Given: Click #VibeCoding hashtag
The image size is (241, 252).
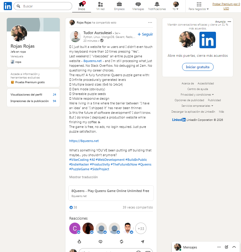Looking at the screenshot, I should point(79,160).
